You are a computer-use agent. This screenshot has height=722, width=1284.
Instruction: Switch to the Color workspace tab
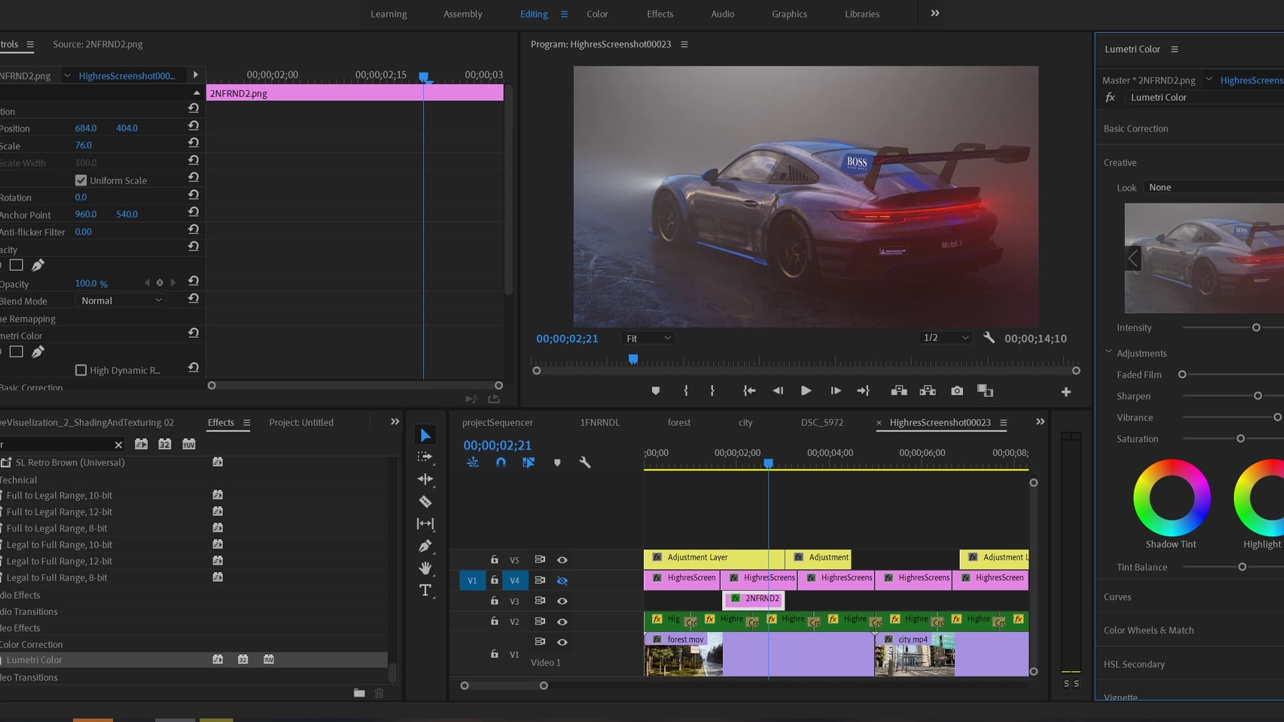(596, 13)
